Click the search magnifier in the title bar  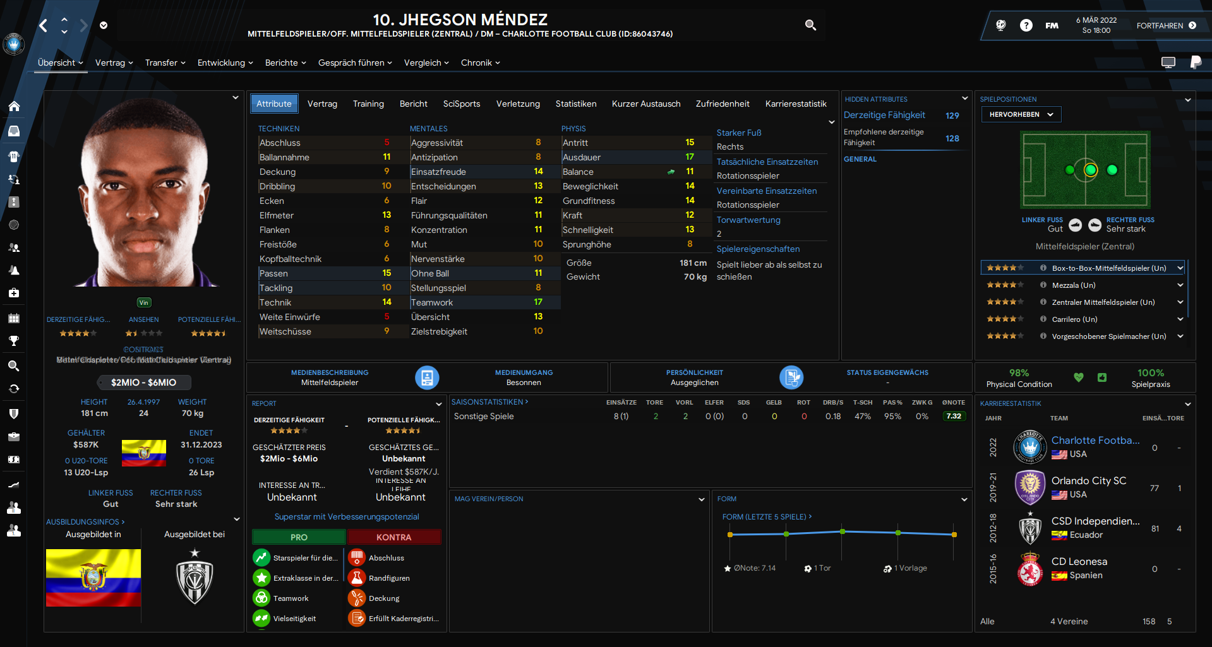pyautogui.click(x=810, y=25)
